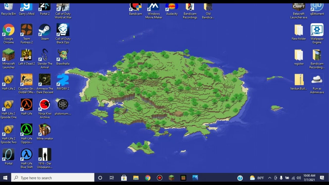Select the register folder icon
The image size is (329, 185).
299,57
